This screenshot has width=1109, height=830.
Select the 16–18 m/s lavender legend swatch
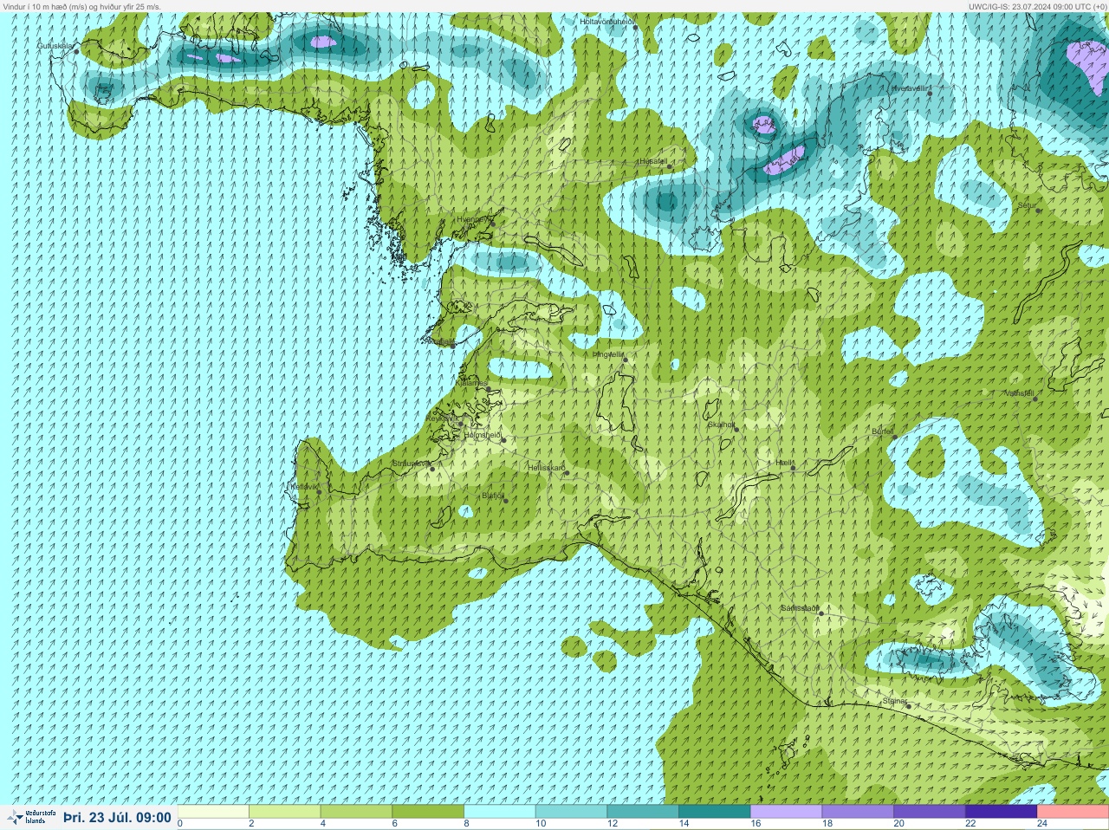point(786,812)
